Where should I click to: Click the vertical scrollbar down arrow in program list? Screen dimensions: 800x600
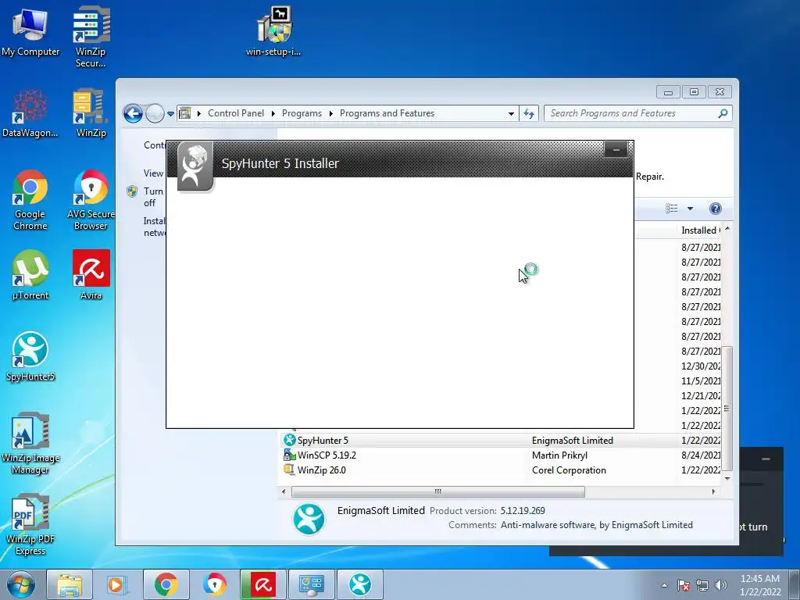[727, 479]
